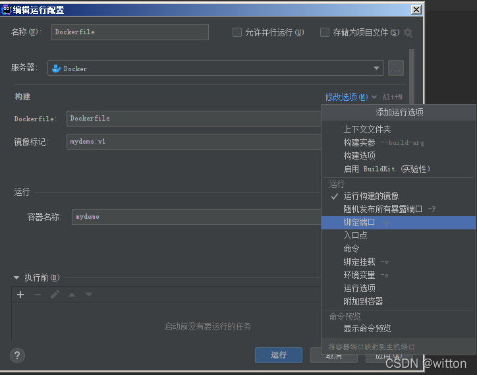Click the 应用 button
The height and width of the screenshot is (375, 477).
click(x=389, y=359)
